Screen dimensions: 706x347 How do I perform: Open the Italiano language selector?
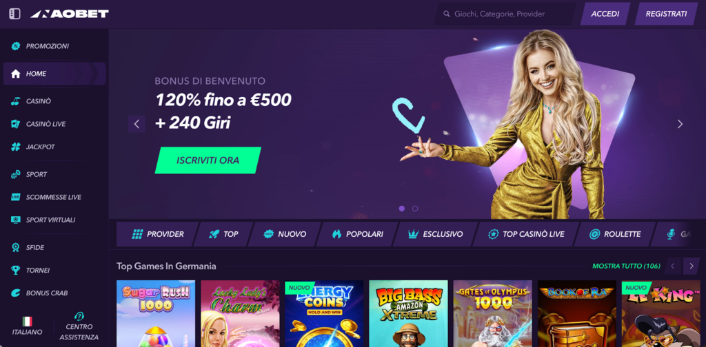(x=28, y=326)
